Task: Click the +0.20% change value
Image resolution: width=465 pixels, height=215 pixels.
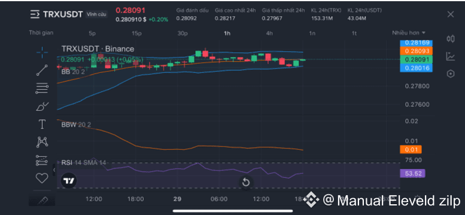Action: [x=159, y=20]
